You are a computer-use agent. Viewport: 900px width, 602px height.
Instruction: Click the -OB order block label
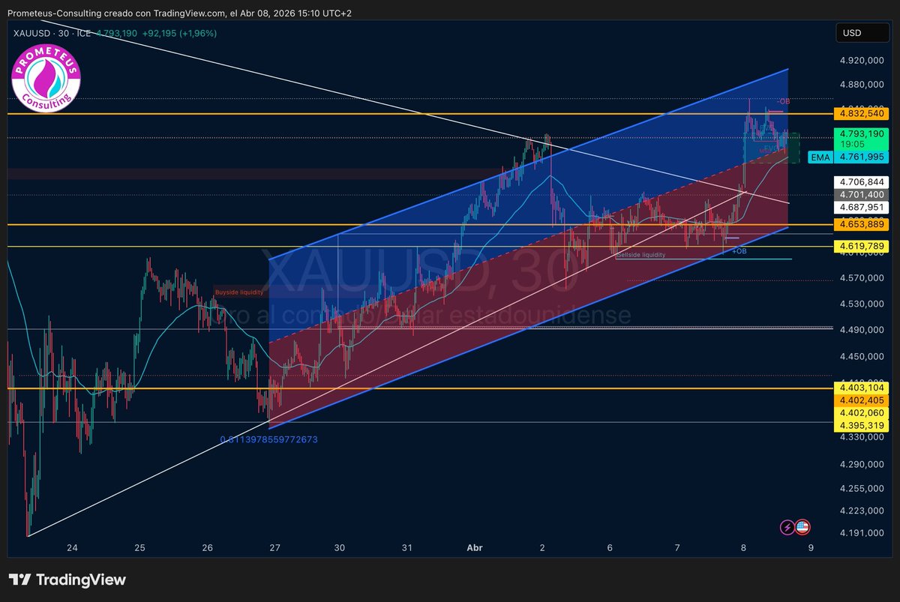784,101
